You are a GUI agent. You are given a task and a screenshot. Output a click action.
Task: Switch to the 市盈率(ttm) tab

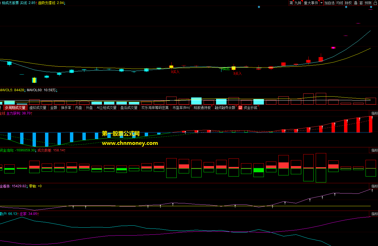coord(181,108)
